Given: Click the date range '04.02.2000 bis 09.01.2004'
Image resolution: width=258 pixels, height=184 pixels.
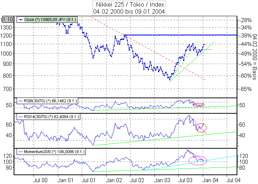Looking at the screenshot, I should [129, 11].
